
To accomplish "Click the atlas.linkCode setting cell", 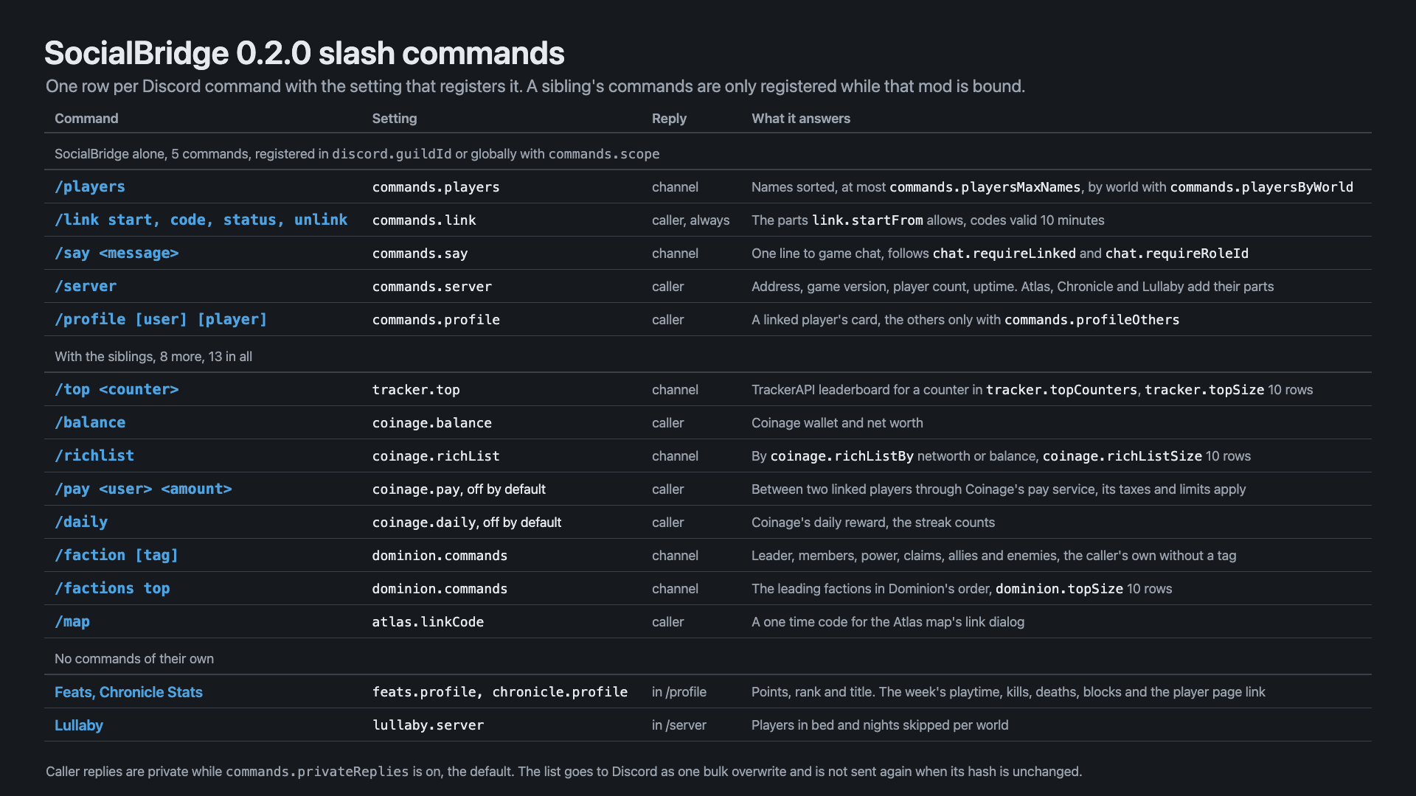I will (x=428, y=622).
